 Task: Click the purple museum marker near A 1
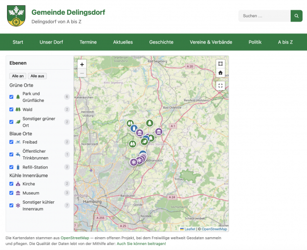click(159, 132)
